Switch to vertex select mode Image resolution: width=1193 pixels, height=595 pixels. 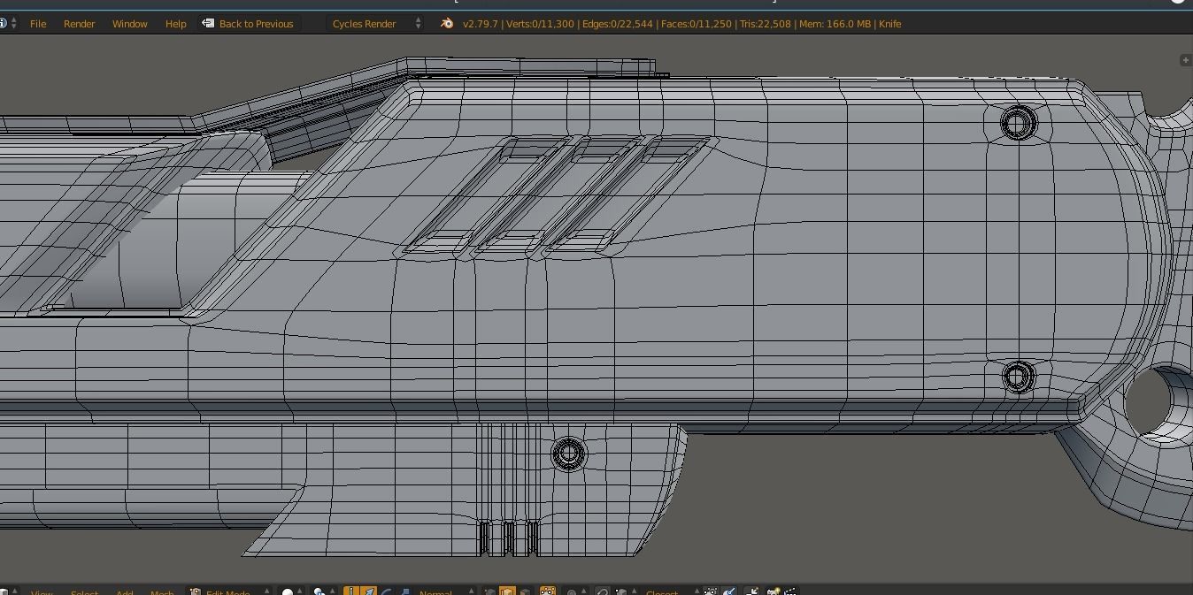click(489, 591)
